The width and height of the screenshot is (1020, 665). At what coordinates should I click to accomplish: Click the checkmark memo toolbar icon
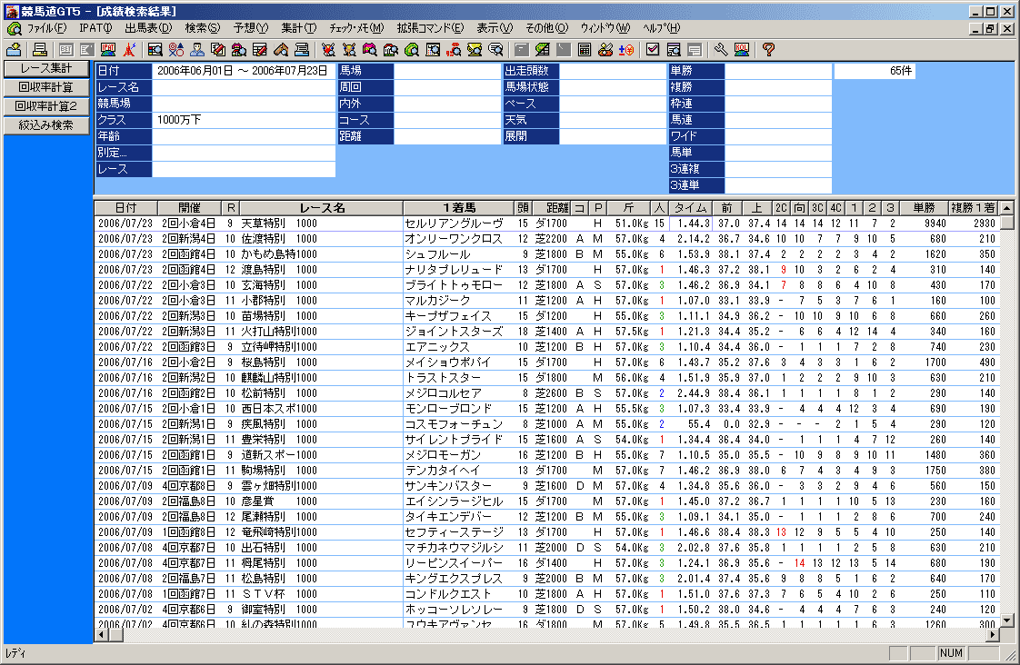(x=653, y=49)
